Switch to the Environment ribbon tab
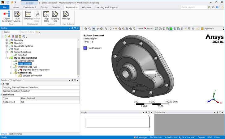Image resolution: width=225 pixels, height=139 pixels. click(x=30, y=7)
